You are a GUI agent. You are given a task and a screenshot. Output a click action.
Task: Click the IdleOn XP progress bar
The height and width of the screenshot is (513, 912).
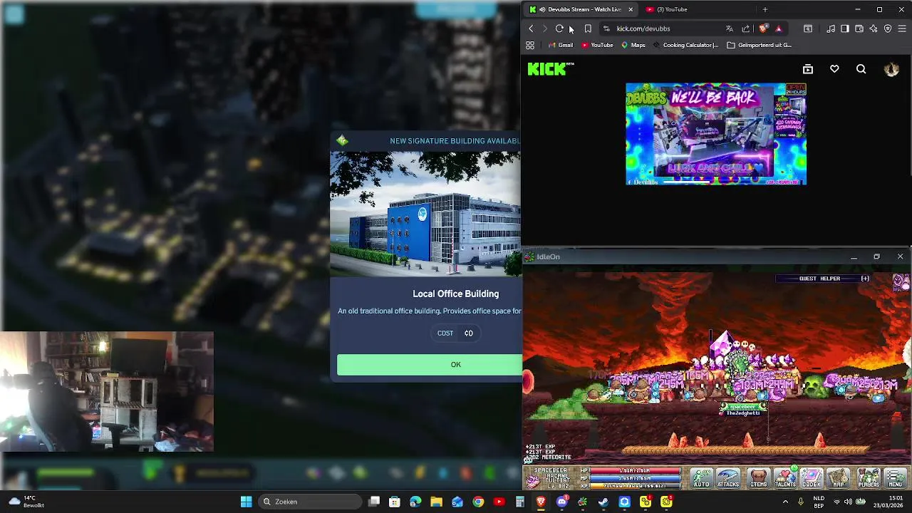636,486
